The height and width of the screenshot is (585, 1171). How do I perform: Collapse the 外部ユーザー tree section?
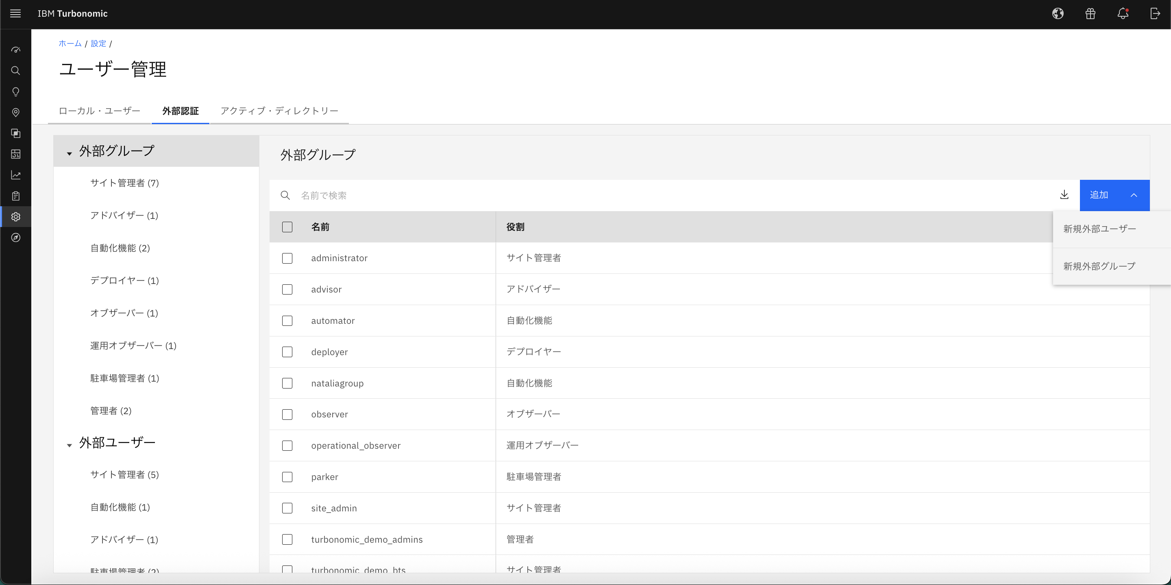(x=70, y=445)
